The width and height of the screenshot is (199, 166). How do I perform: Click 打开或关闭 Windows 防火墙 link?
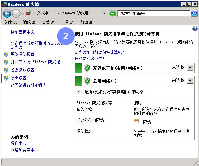35,62
